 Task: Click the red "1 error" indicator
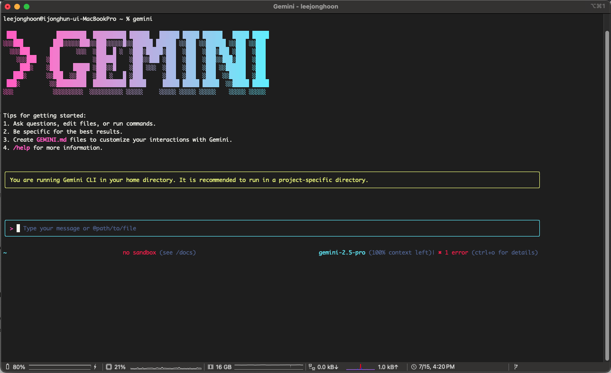click(x=456, y=253)
